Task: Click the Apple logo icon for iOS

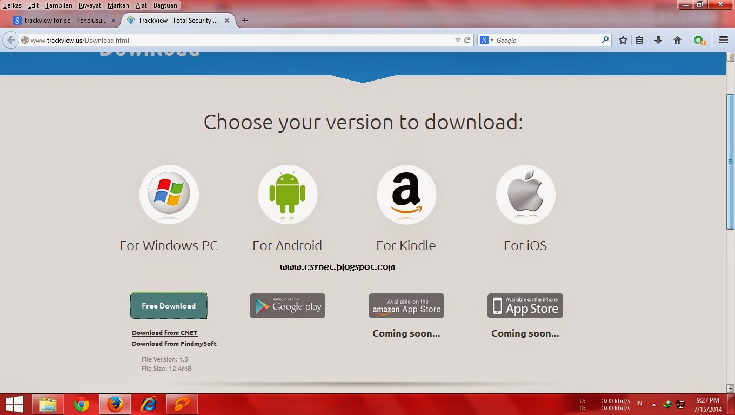Action: [525, 195]
